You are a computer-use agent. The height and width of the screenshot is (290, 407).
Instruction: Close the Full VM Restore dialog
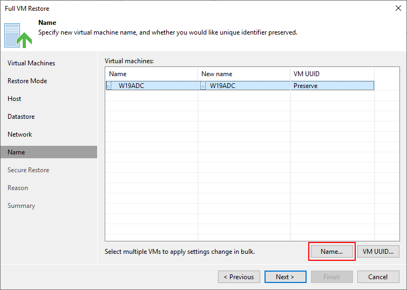click(x=398, y=8)
